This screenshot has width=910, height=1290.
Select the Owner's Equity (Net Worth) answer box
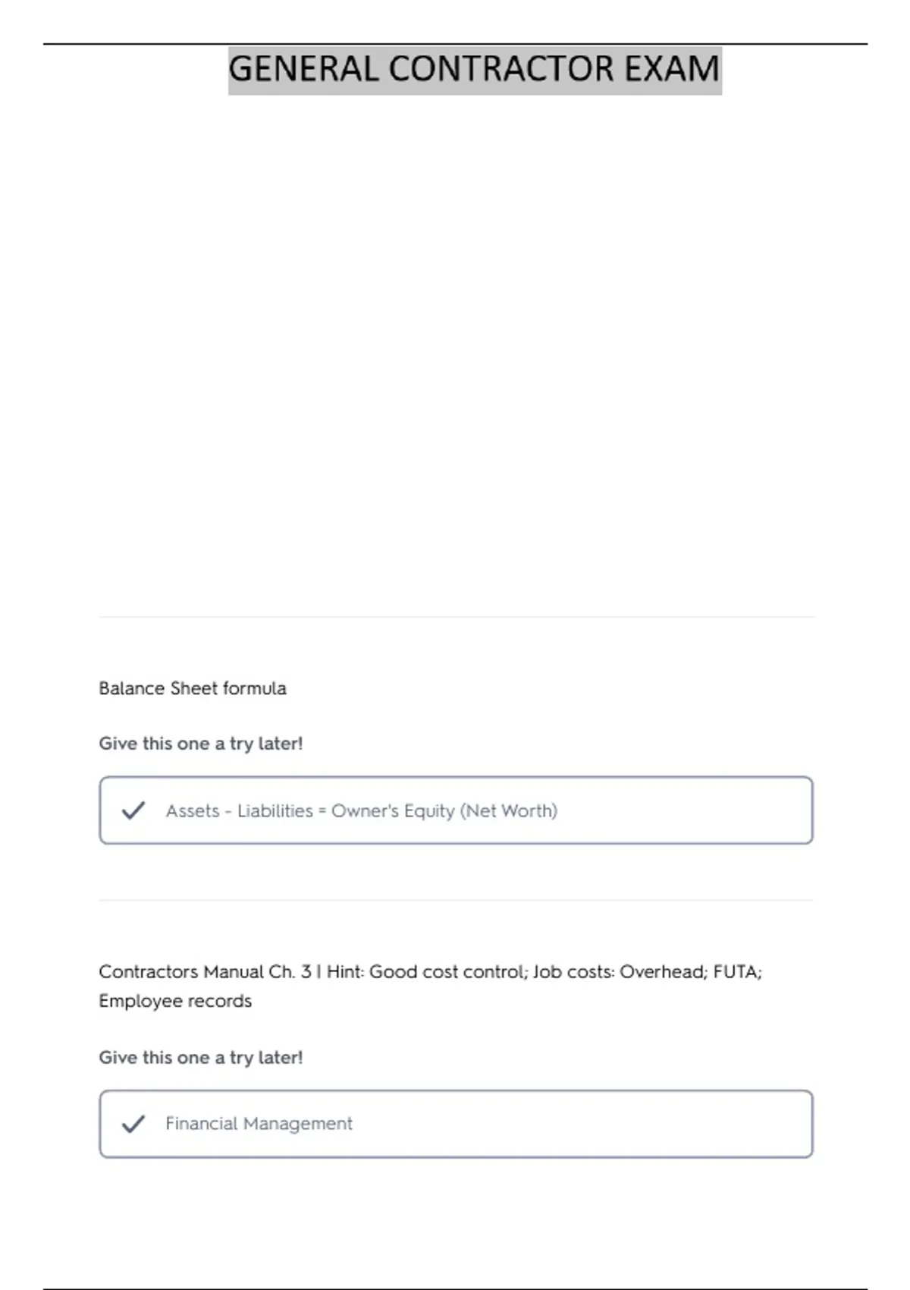(x=456, y=810)
